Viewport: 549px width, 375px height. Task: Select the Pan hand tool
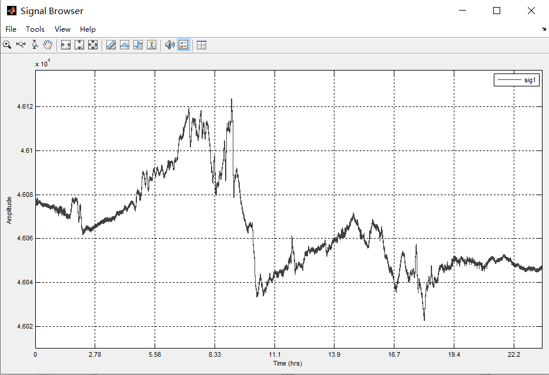[x=48, y=45]
